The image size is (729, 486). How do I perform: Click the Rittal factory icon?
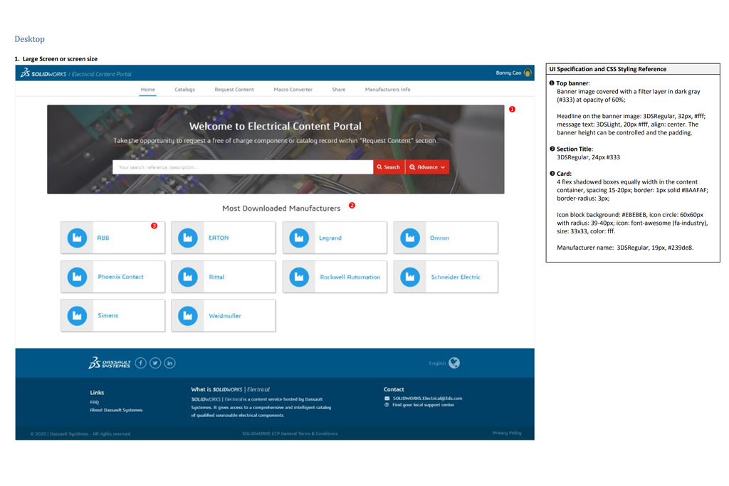point(188,277)
